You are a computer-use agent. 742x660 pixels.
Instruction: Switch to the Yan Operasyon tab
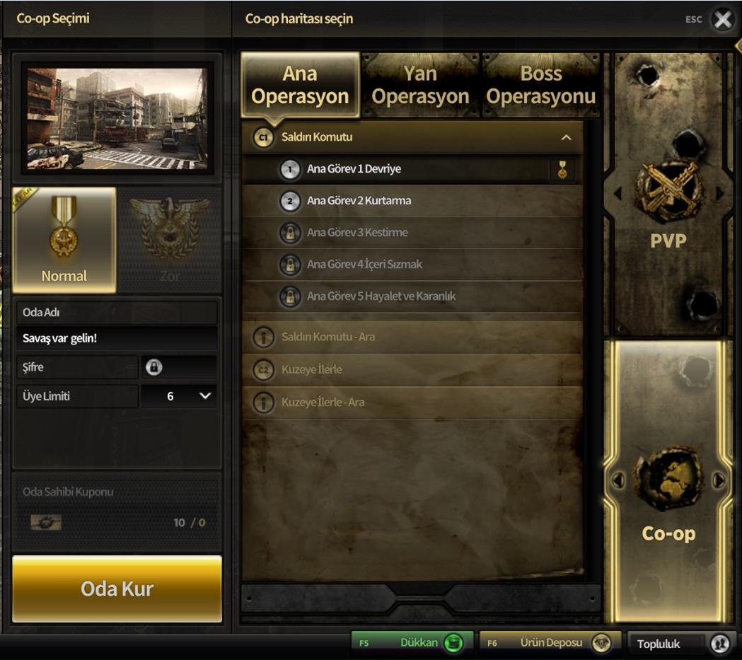(420, 85)
